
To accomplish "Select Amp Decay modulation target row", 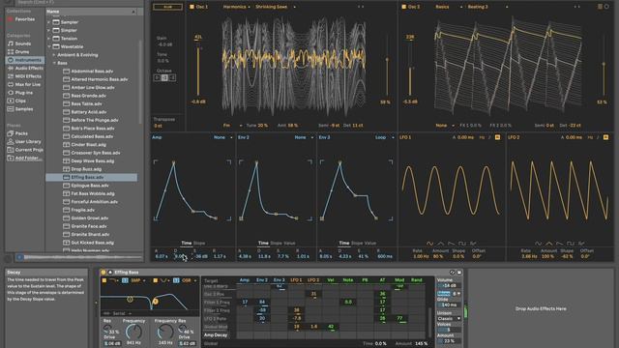I will pos(216,335).
